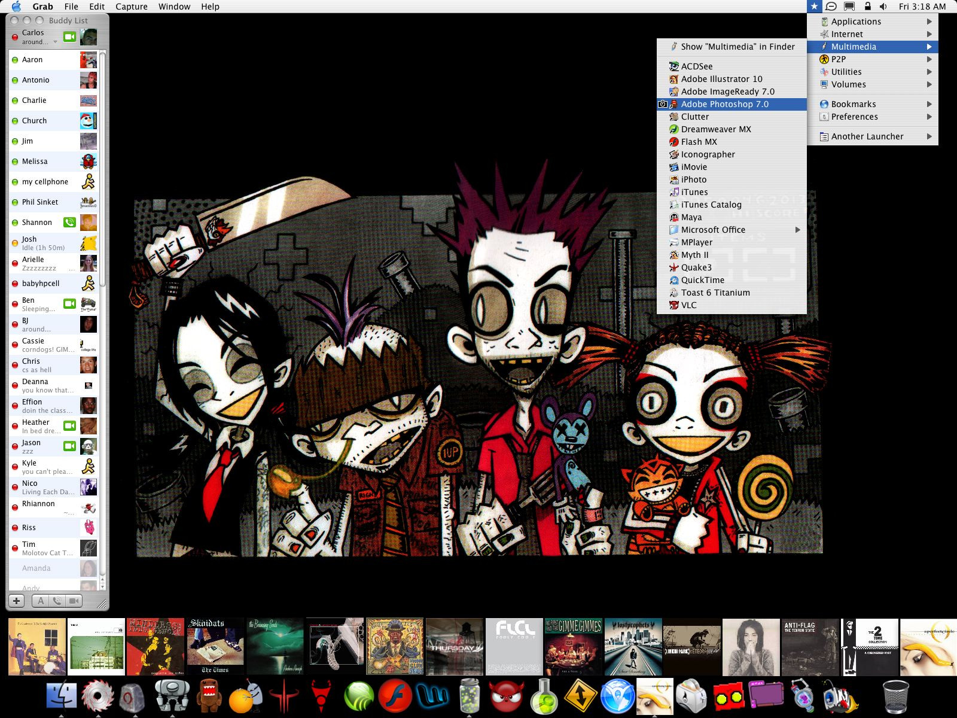The width and height of the screenshot is (957, 718).
Task: Start audio chat with Shannon
Action: click(69, 223)
